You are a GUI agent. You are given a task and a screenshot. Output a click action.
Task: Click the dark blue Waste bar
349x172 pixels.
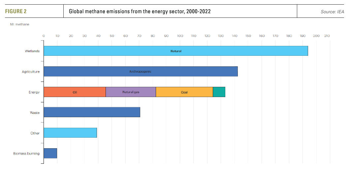coord(92,112)
